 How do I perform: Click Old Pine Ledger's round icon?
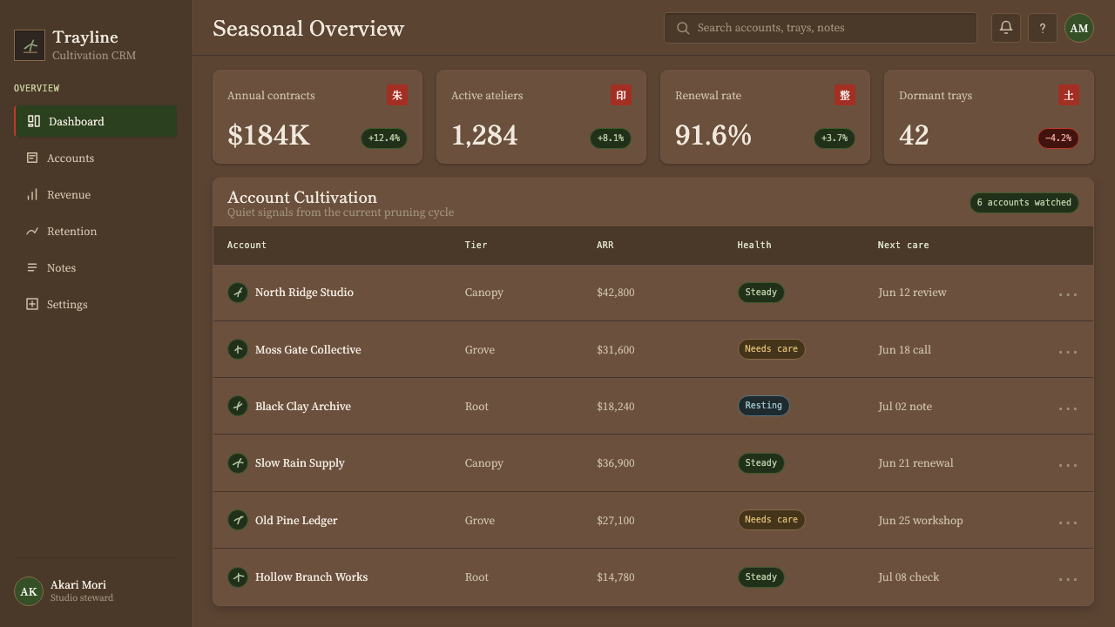point(238,520)
